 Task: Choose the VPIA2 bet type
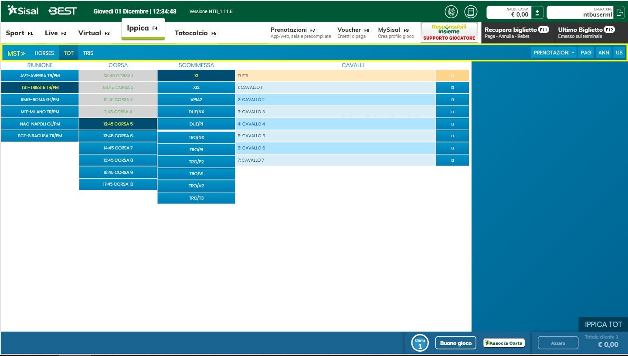(x=196, y=100)
